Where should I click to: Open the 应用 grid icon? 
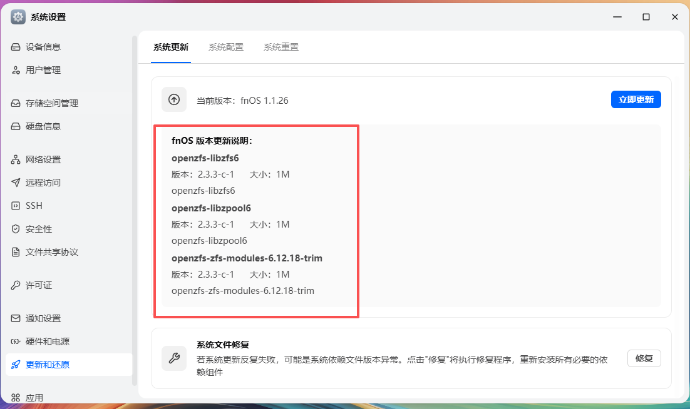[14, 396]
